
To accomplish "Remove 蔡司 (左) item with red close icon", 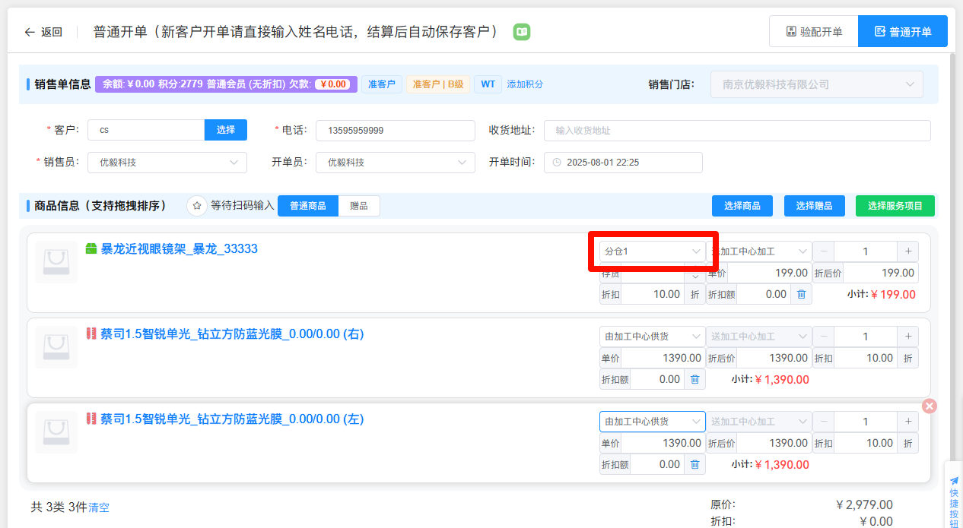I will [929, 406].
